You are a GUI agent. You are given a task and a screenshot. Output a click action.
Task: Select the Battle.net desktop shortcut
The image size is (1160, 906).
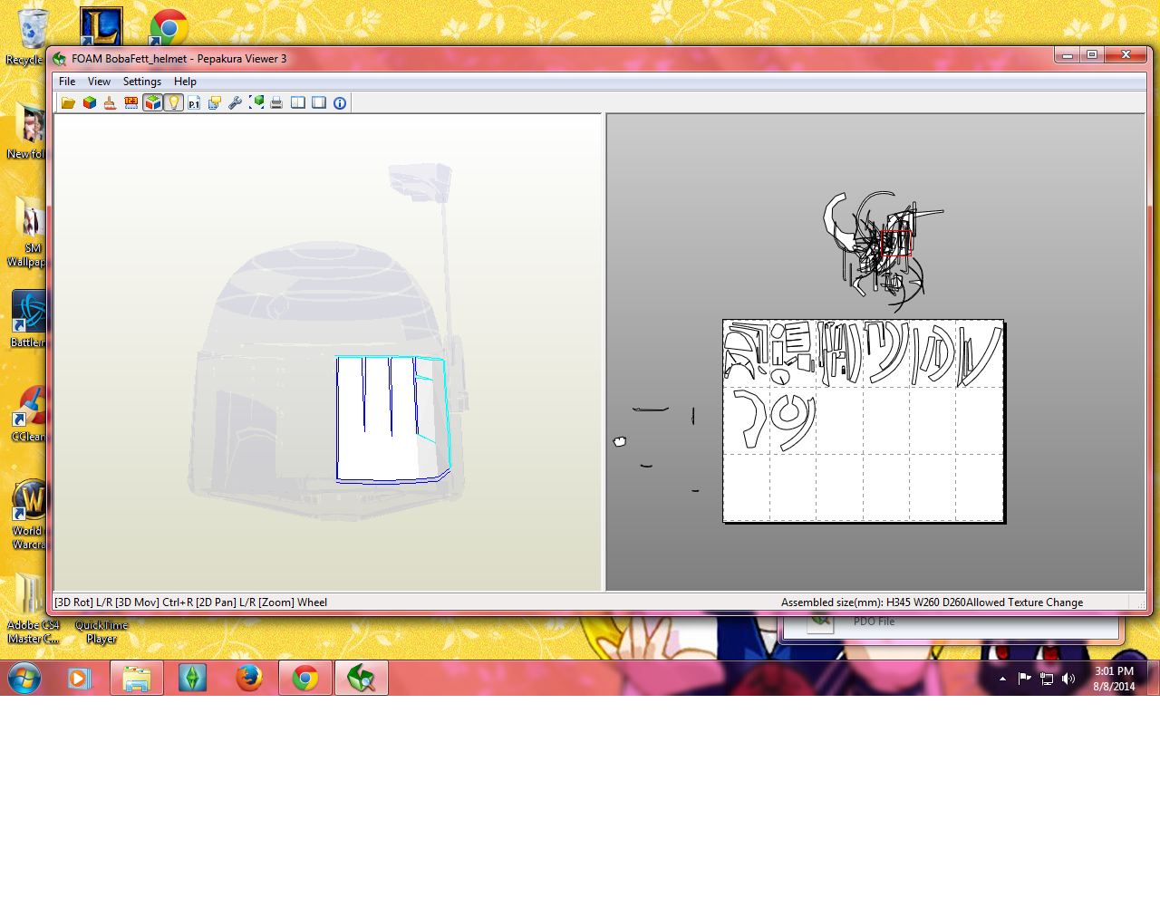27,319
